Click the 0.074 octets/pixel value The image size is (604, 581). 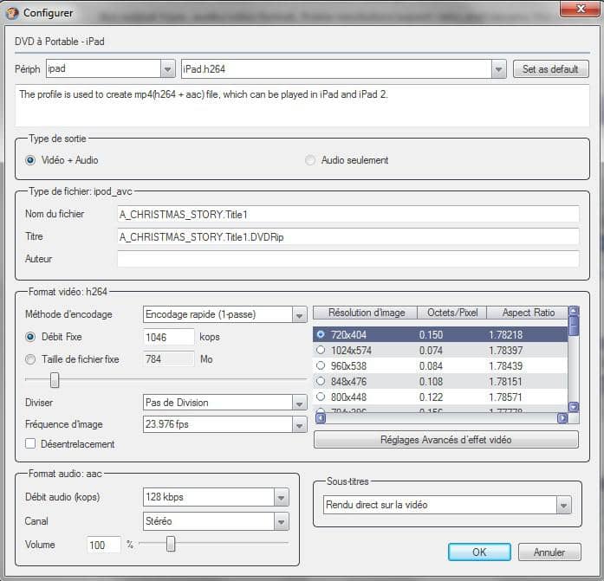tap(431, 351)
